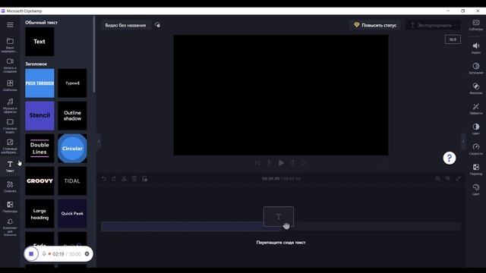
Task: Open the Fade properties panel
Action: (476, 68)
